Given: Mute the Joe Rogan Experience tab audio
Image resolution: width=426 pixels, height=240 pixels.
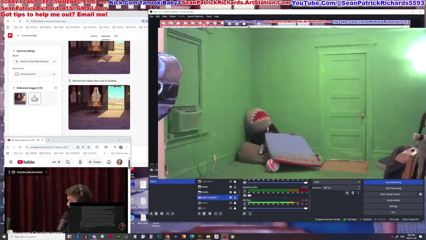Looking at the screenshot, I should [x=38, y=140].
